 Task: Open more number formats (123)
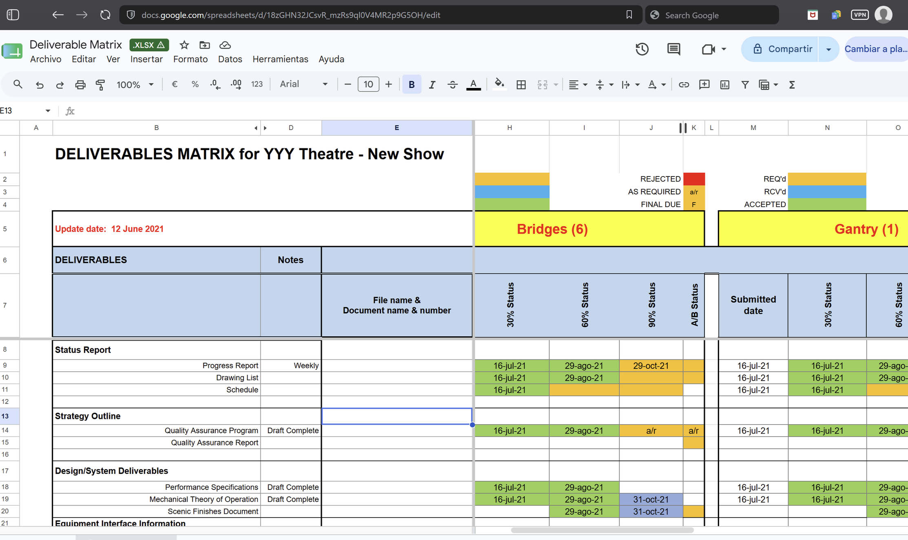point(257,84)
